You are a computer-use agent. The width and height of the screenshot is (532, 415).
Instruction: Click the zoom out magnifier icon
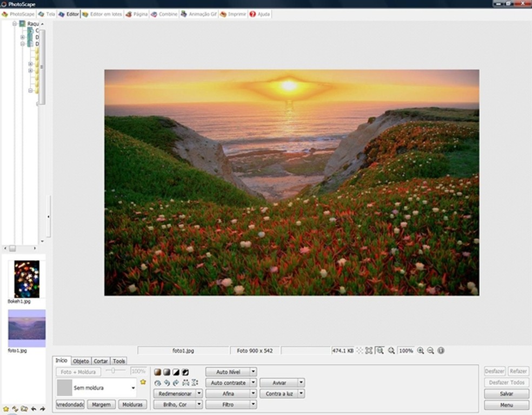click(x=430, y=351)
